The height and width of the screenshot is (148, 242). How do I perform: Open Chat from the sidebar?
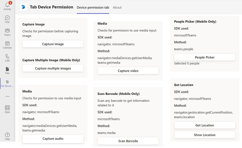(x=7, y=18)
